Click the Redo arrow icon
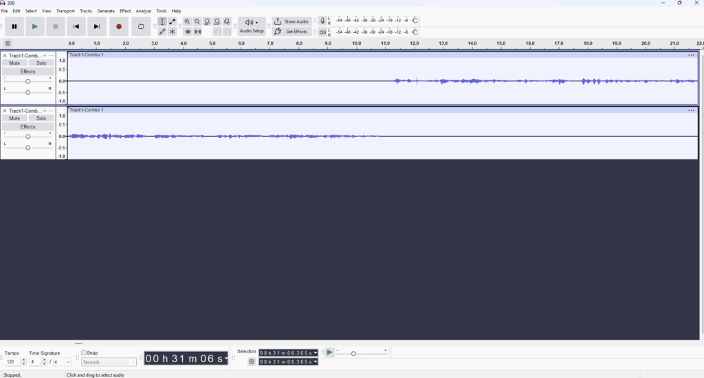 227,32
